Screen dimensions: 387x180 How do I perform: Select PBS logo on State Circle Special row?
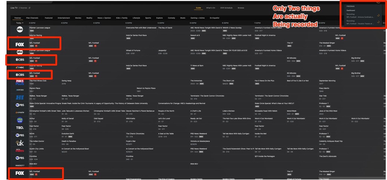pyautogui.click(x=20, y=105)
